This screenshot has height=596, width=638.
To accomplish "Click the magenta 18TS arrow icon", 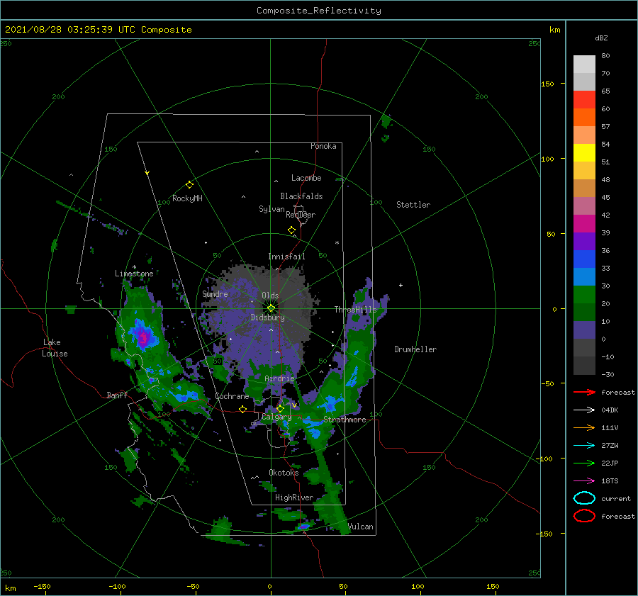I will tap(584, 481).
